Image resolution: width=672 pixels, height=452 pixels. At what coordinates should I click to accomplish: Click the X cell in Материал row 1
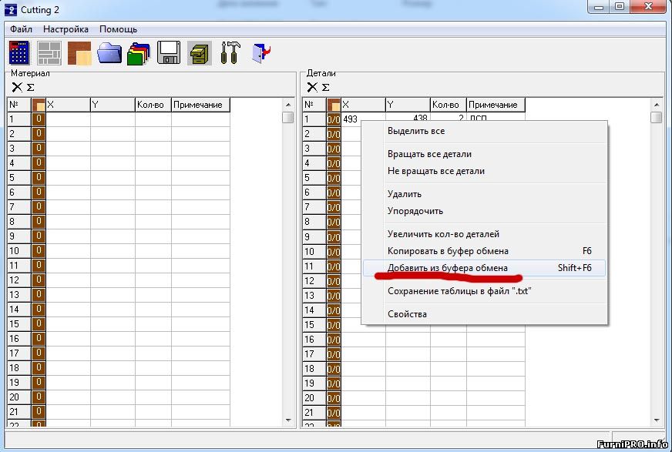tap(68, 119)
